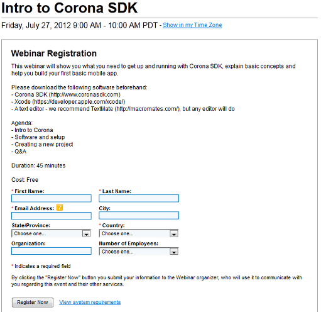Click the Intro to Corona agenda item
Viewport: 321px width, 312px height.
point(32,130)
